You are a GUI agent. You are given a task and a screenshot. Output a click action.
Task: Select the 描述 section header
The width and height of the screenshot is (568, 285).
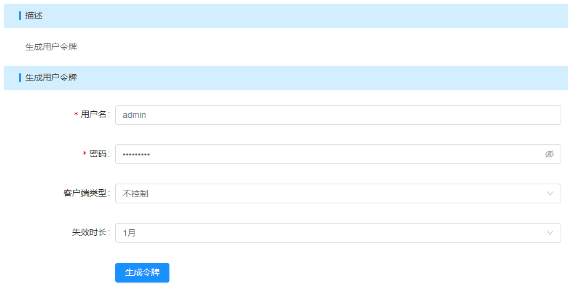pyautogui.click(x=34, y=16)
